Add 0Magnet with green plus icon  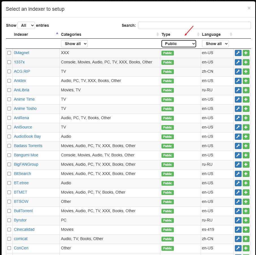246,53
